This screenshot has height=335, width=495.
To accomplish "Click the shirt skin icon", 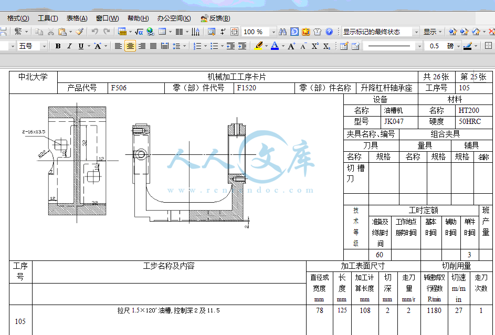I will click(x=318, y=32).
